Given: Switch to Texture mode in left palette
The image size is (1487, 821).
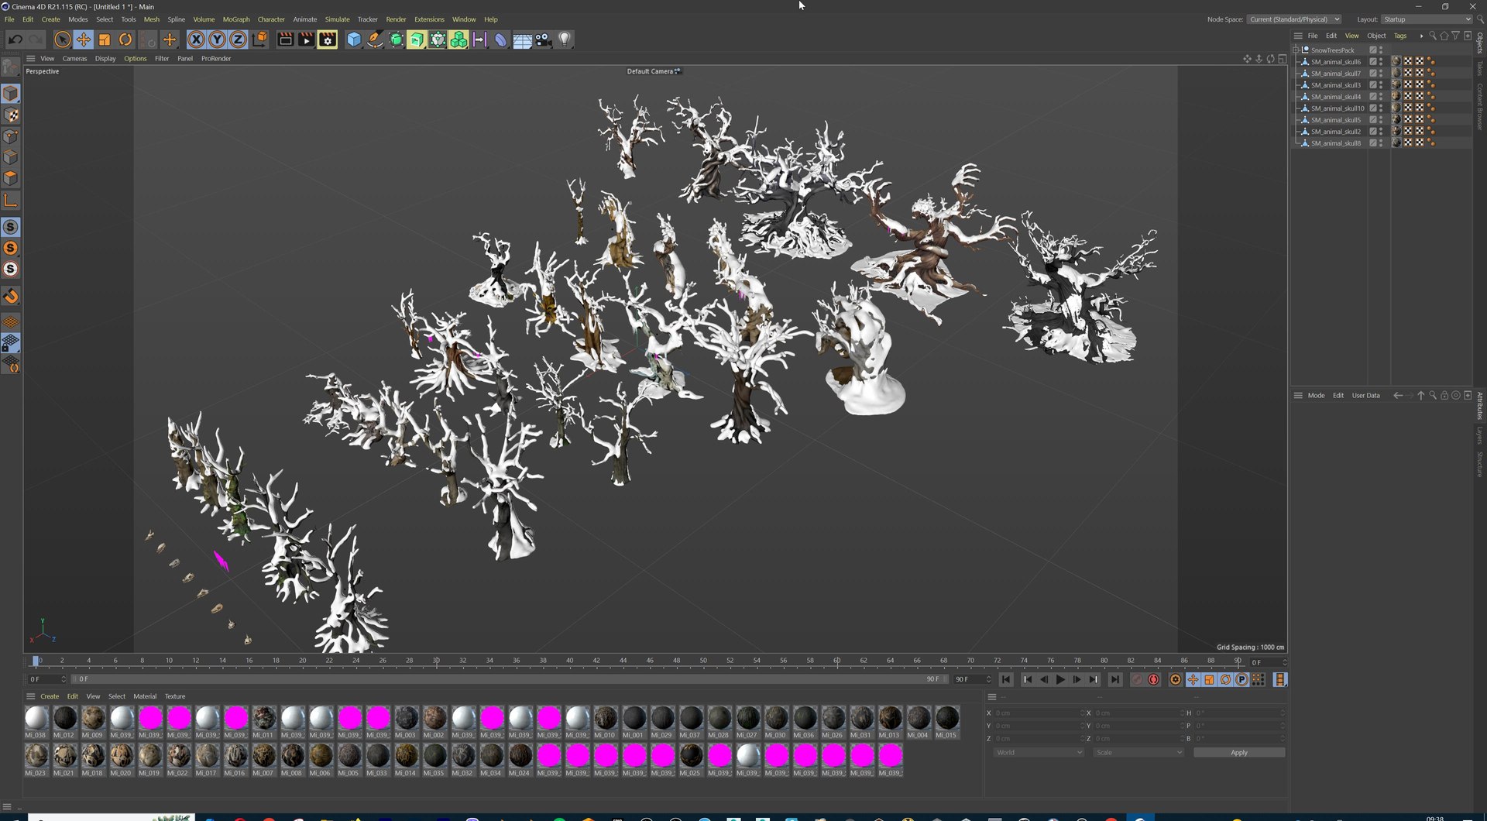Looking at the screenshot, I should click(11, 115).
